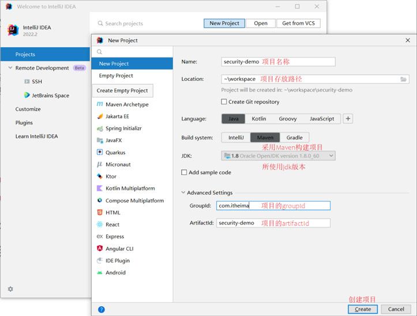Image resolution: width=417 pixels, height=316 pixels.
Task: Select SSH under Remote Development
Action: tap(37, 82)
